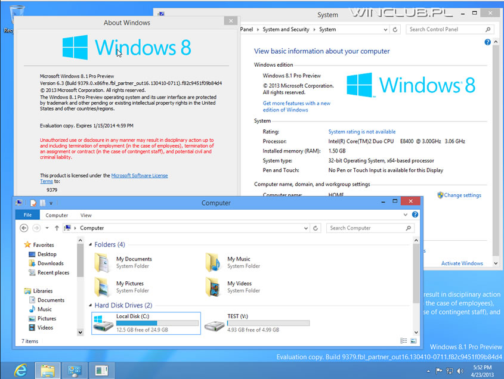Select Desktop in navigation pane
504x379 pixels.
pyautogui.click(x=42, y=254)
